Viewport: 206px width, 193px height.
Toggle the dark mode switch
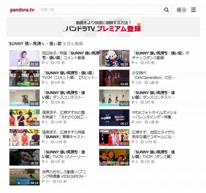pos(181,10)
